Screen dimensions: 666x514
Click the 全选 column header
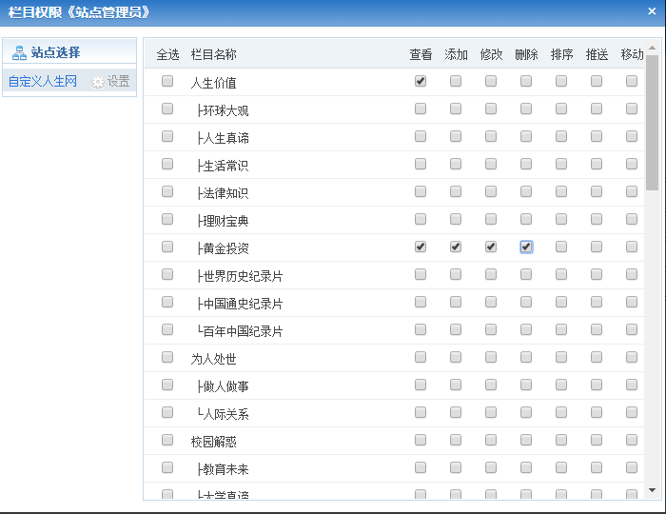click(x=167, y=55)
